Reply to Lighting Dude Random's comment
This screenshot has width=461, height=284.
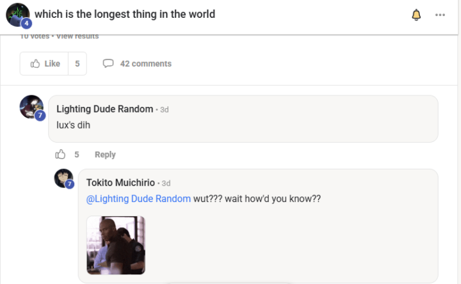pos(105,155)
